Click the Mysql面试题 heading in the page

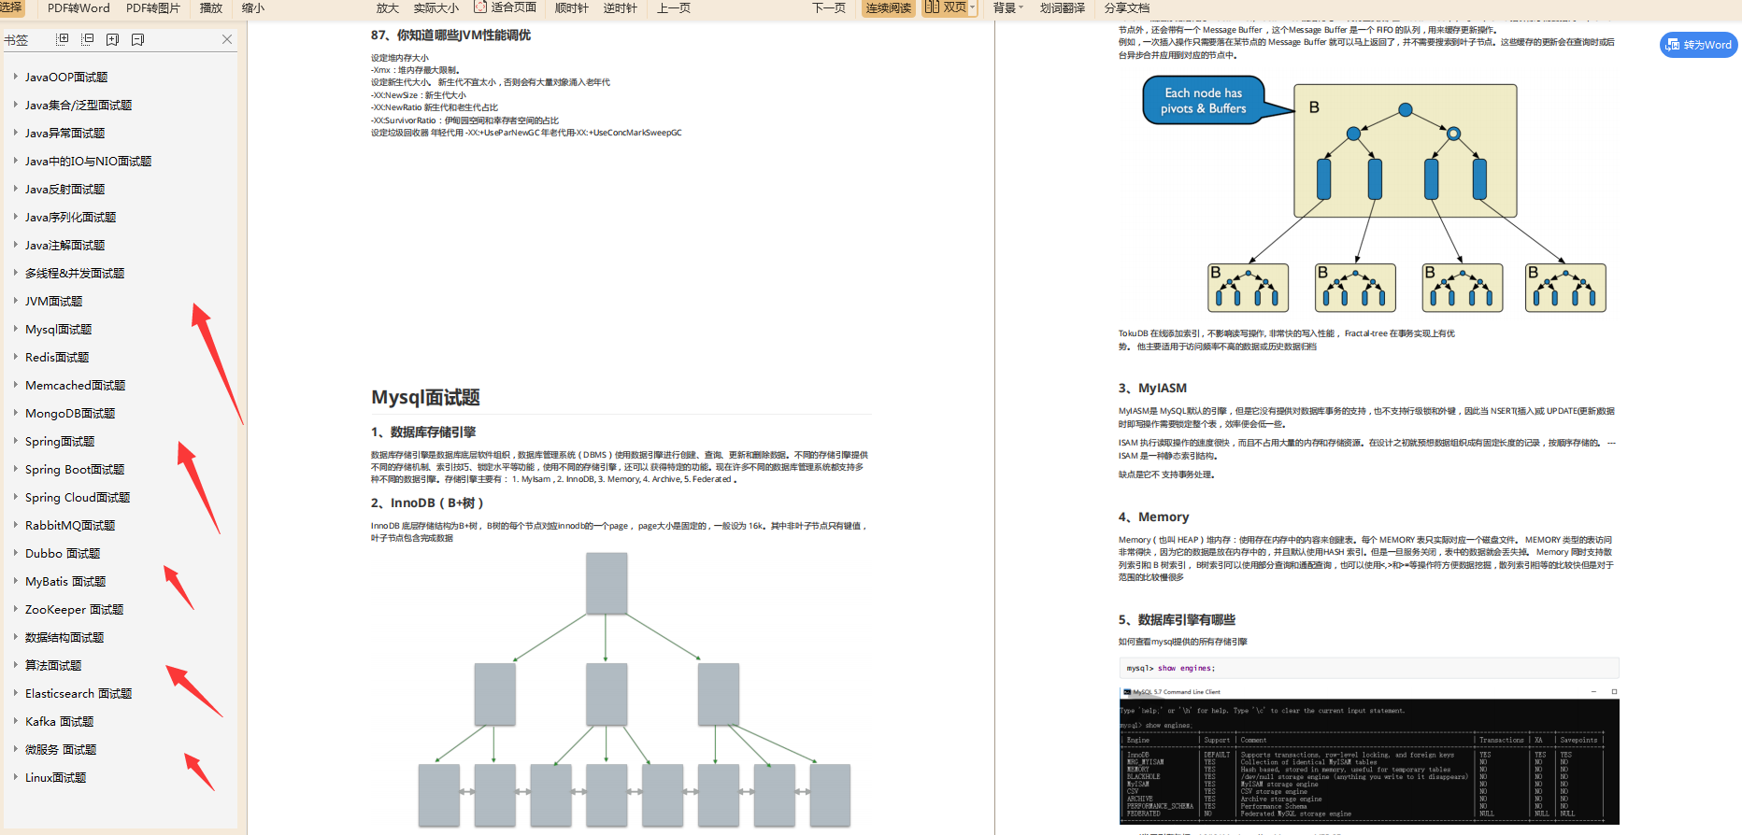(425, 397)
